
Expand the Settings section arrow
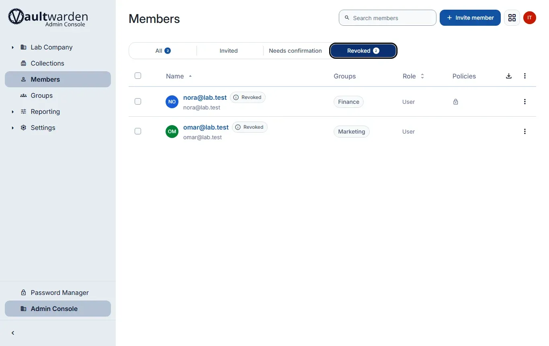point(13,128)
